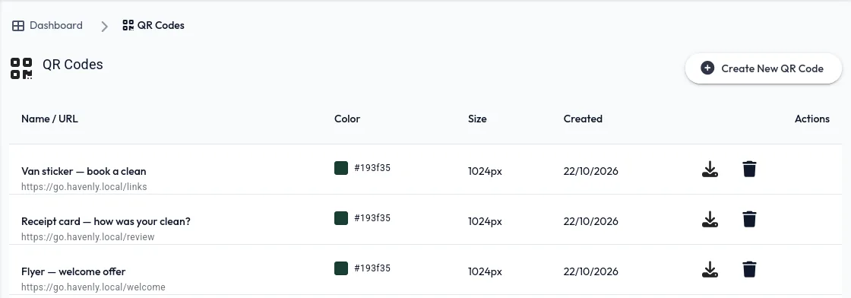Image resolution: width=851 pixels, height=298 pixels.
Task: Click the Color column header
Action: (x=347, y=119)
